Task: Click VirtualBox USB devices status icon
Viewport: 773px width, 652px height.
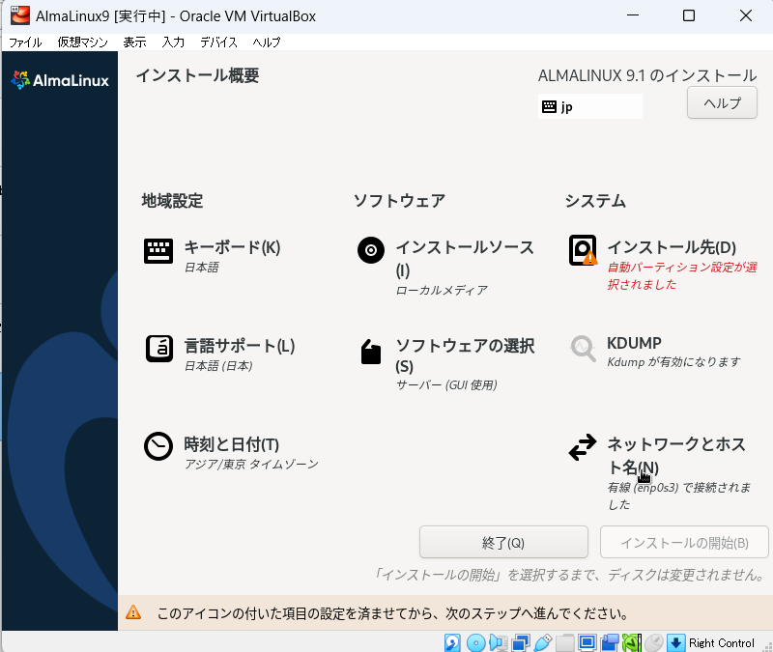Action: pyautogui.click(x=543, y=643)
